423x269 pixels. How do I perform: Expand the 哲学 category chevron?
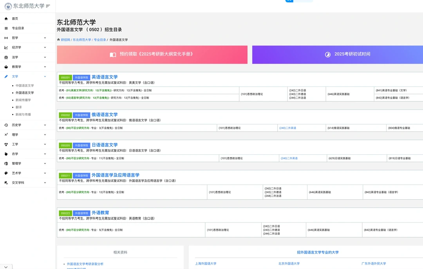coord(45,38)
